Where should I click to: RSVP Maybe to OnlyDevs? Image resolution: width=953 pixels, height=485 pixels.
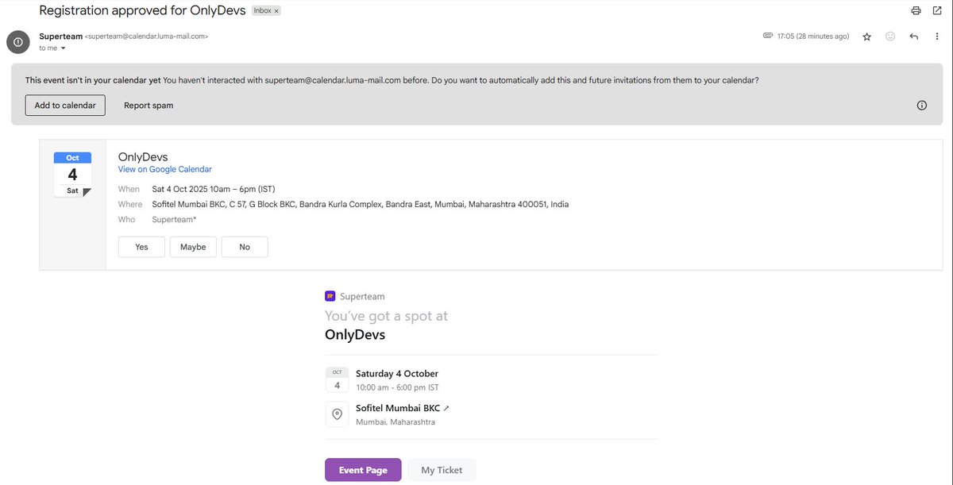tap(193, 247)
